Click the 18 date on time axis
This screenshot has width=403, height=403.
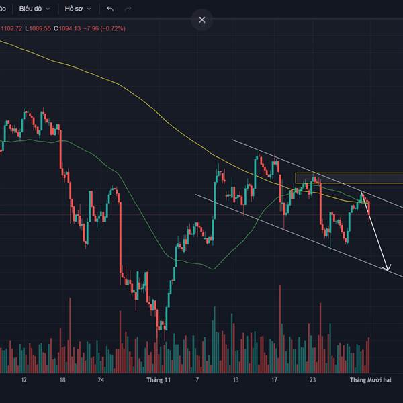click(x=62, y=379)
